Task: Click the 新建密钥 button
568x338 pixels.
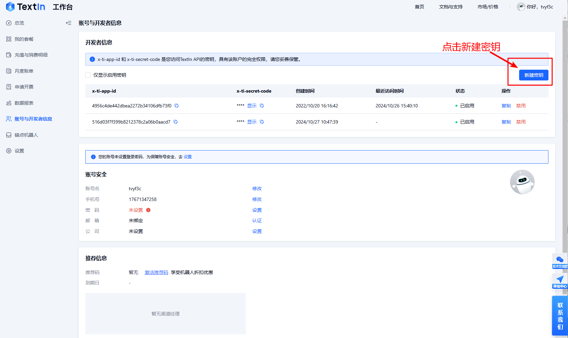Action: [x=533, y=75]
